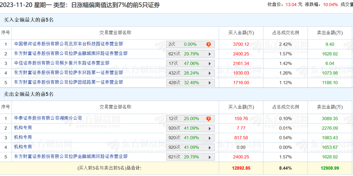The image size is (353, 176).
Task: Expand arrow beside 432次 28.24% for 拉萨东环路
Action: [x=210, y=73]
